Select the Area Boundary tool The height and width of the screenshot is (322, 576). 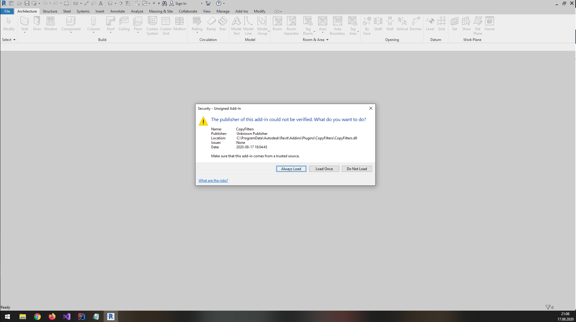click(x=338, y=26)
